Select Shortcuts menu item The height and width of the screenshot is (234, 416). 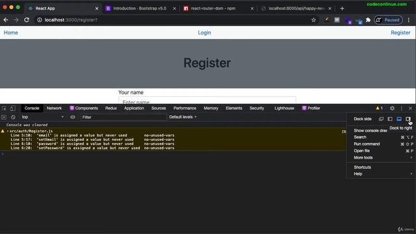tap(381, 168)
